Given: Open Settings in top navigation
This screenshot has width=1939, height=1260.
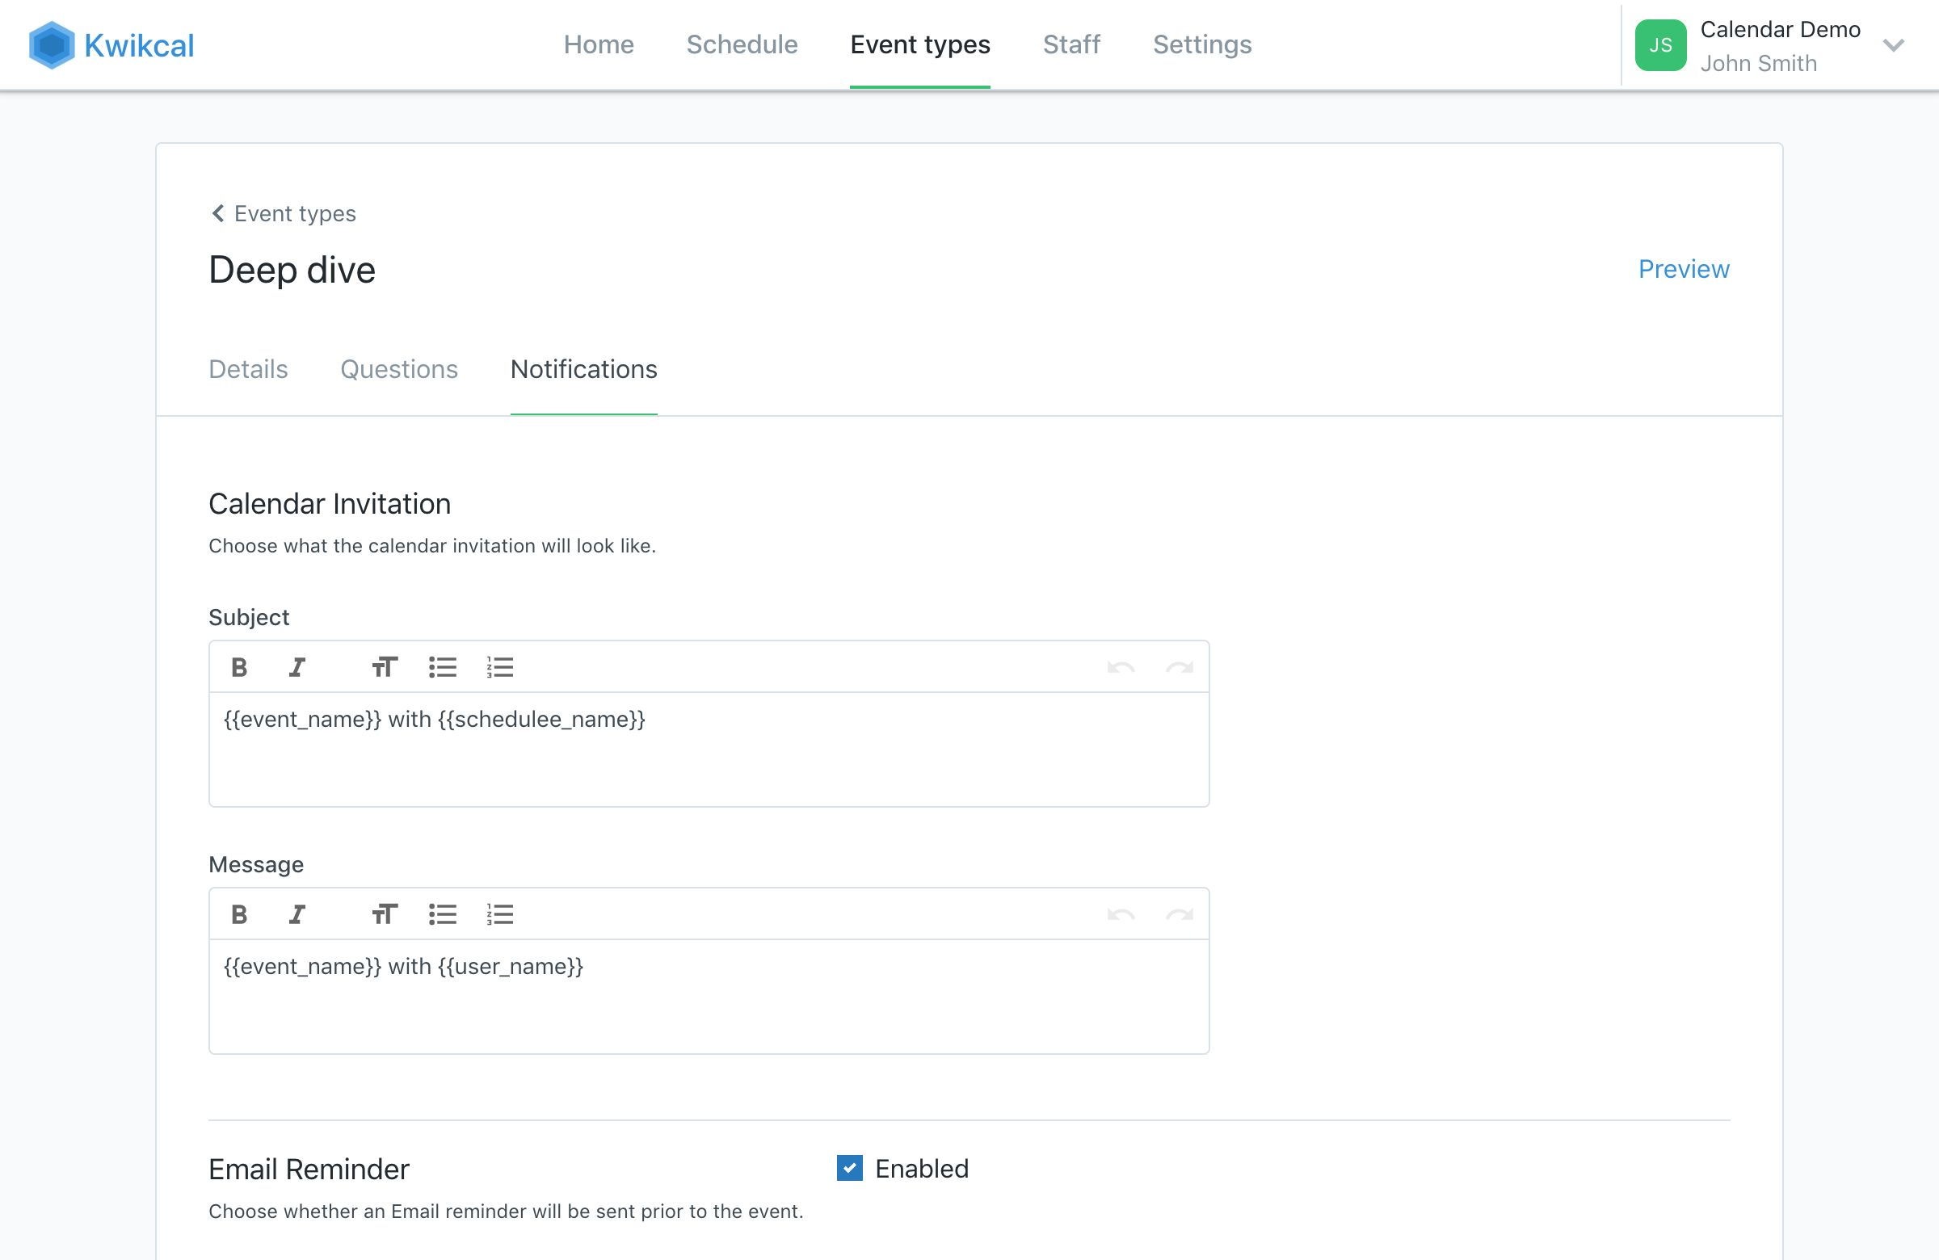Looking at the screenshot, I should pyautogui.click(x=1201, y=44).
